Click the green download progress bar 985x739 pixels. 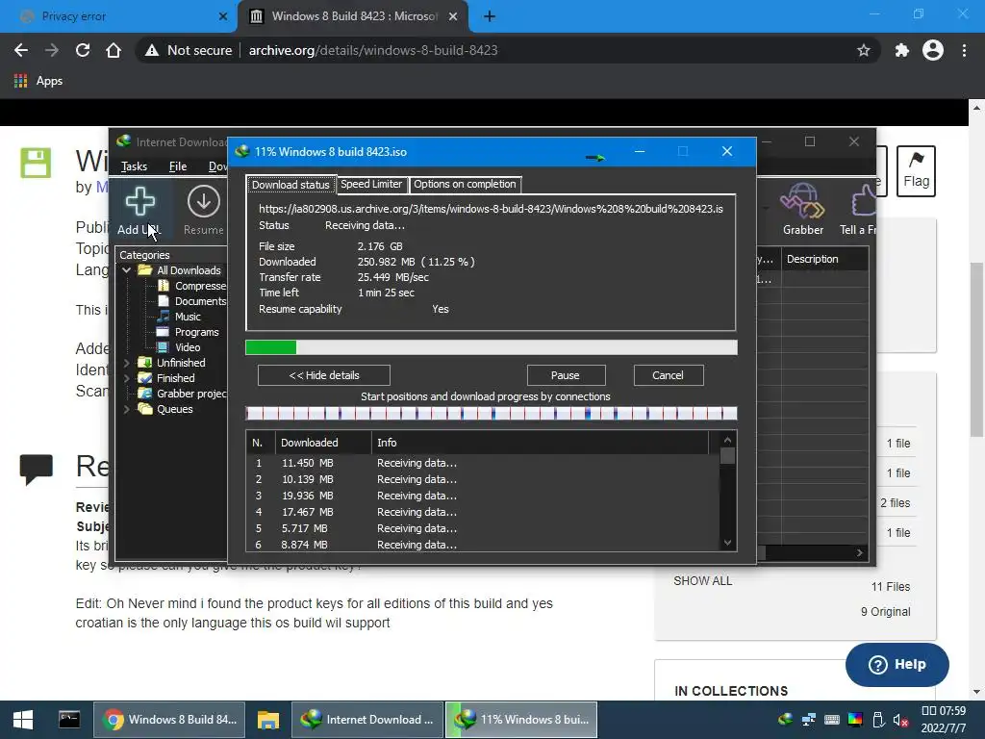pos(492,347)
